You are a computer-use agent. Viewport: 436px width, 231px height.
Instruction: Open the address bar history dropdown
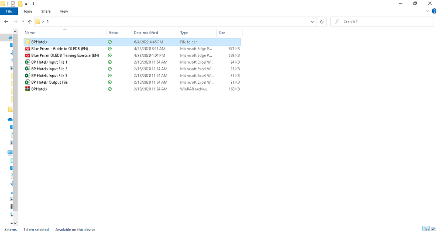[312, 21]
